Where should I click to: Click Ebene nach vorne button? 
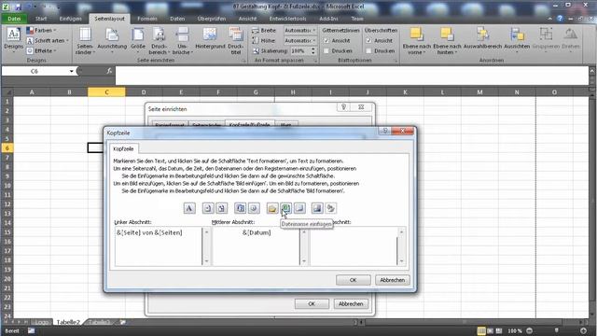tap(417, 41)
